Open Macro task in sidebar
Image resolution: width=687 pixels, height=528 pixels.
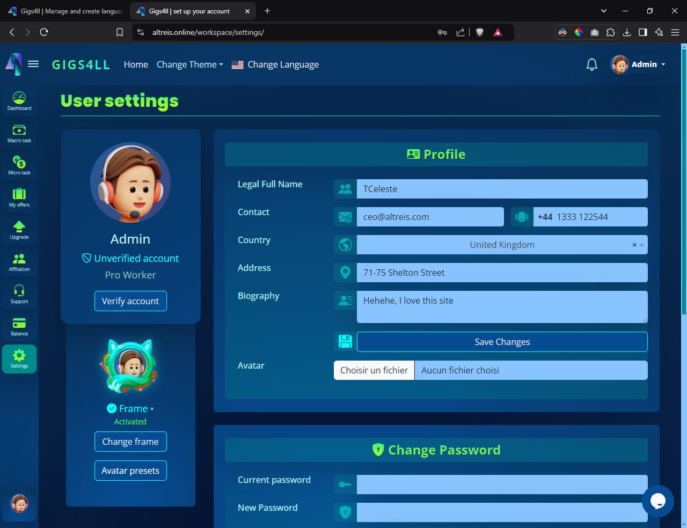tap(19, 133)
